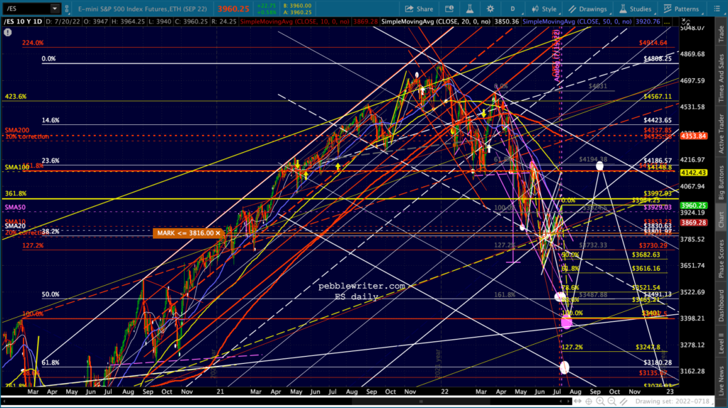Click the $3682.63 level label
Viewport: 728px width, 408px height.
coord(646,255)
